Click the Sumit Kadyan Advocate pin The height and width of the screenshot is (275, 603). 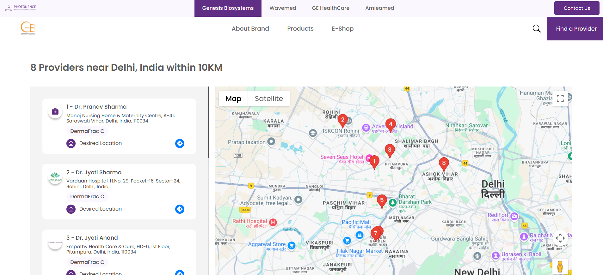(298, 200)
